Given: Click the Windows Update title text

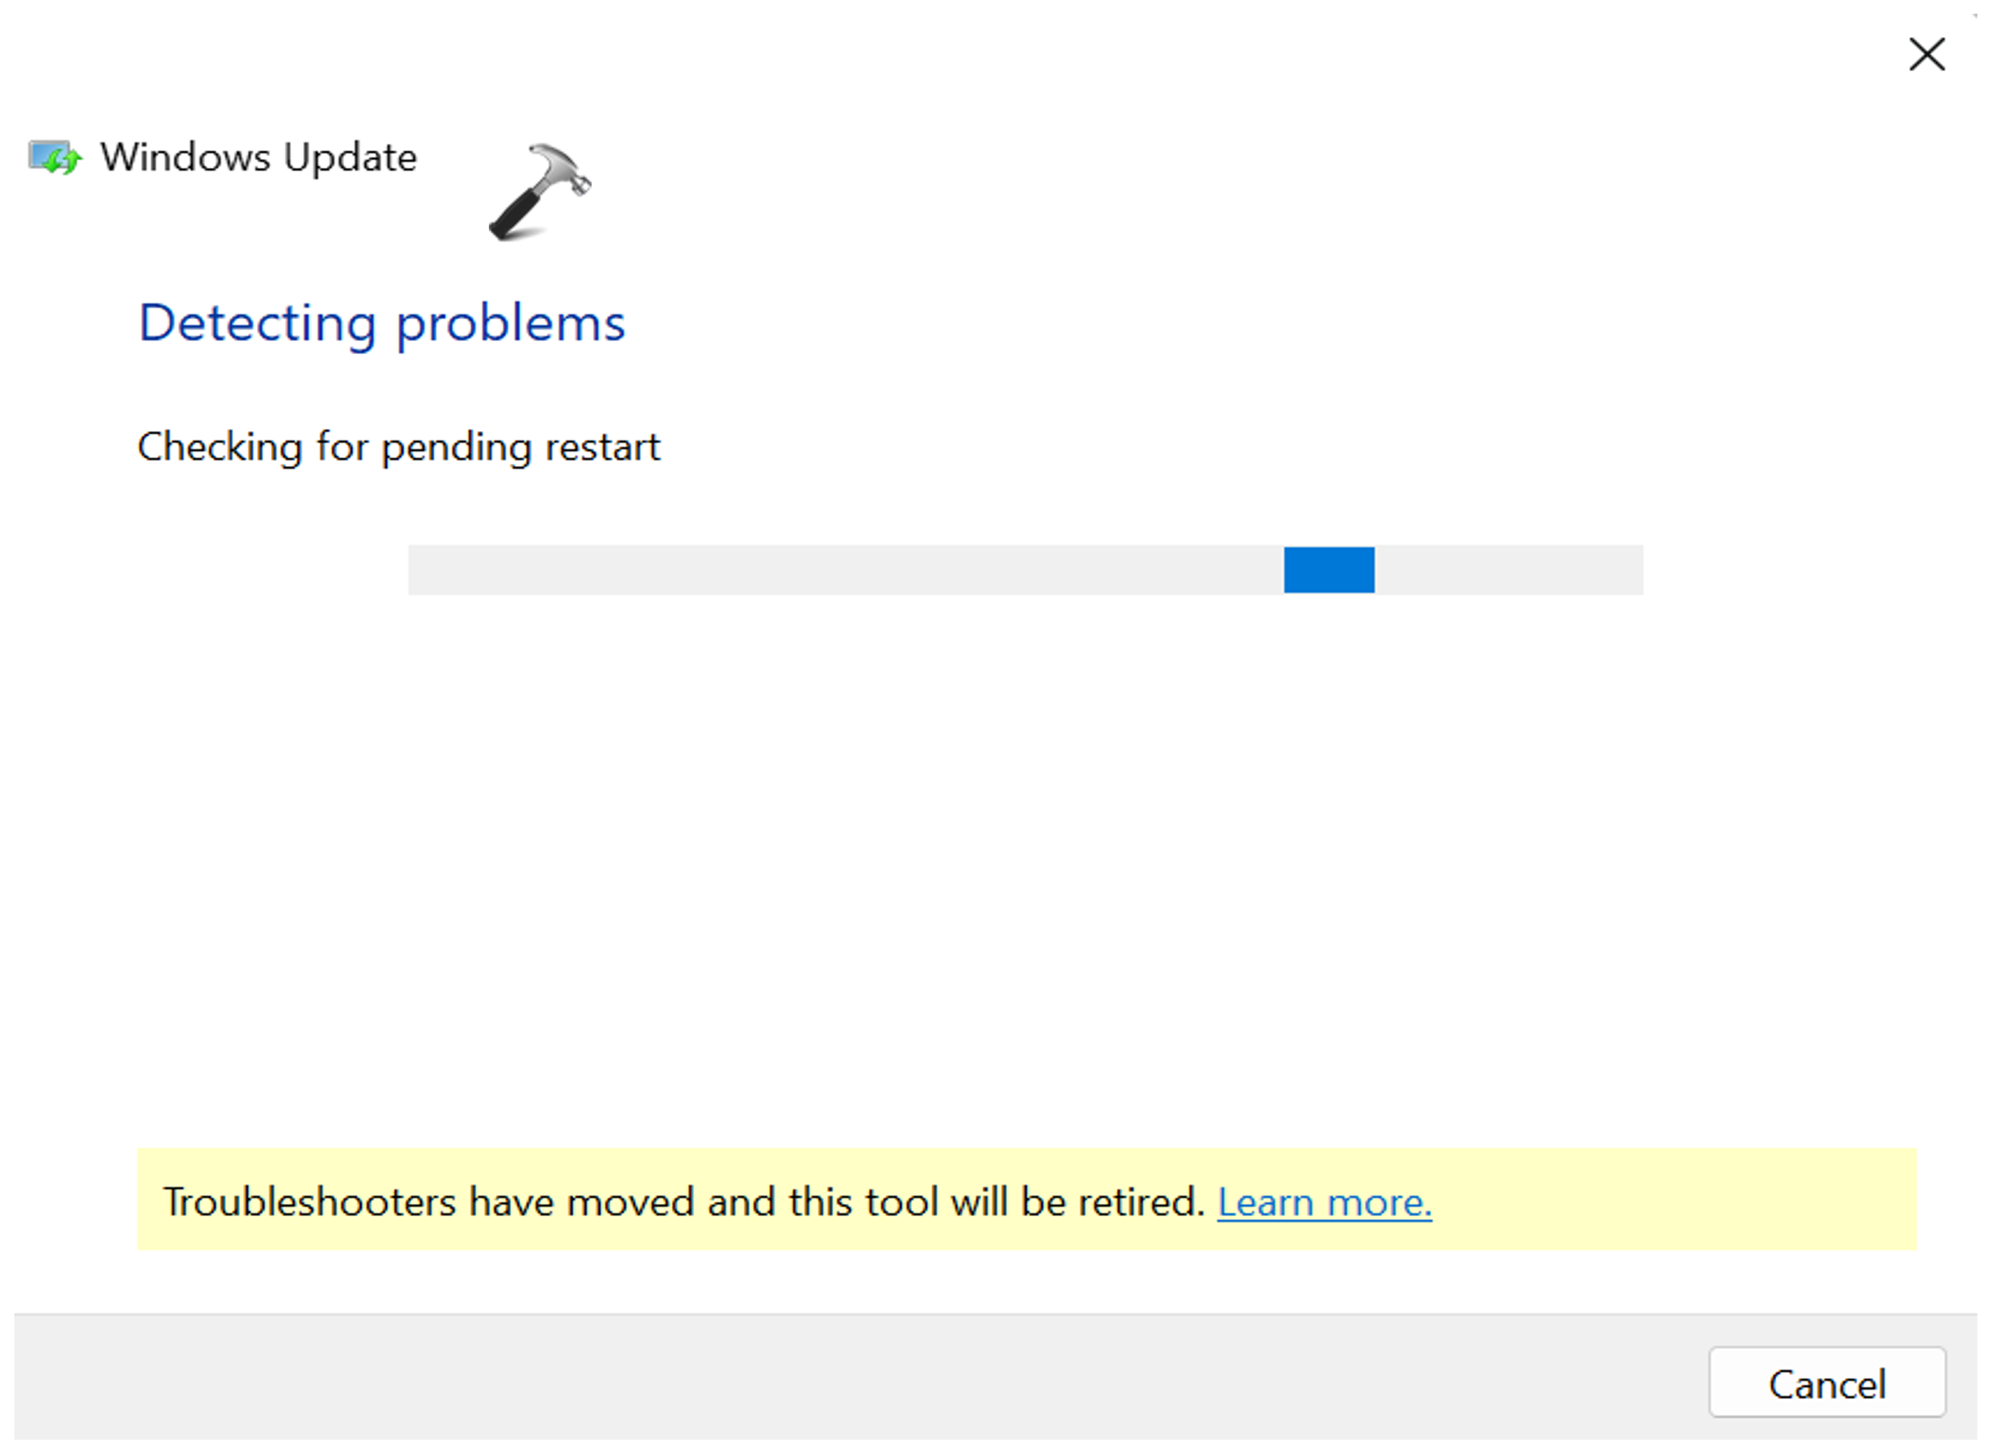Looking at the screenshot, I should (x=258, y=157).
